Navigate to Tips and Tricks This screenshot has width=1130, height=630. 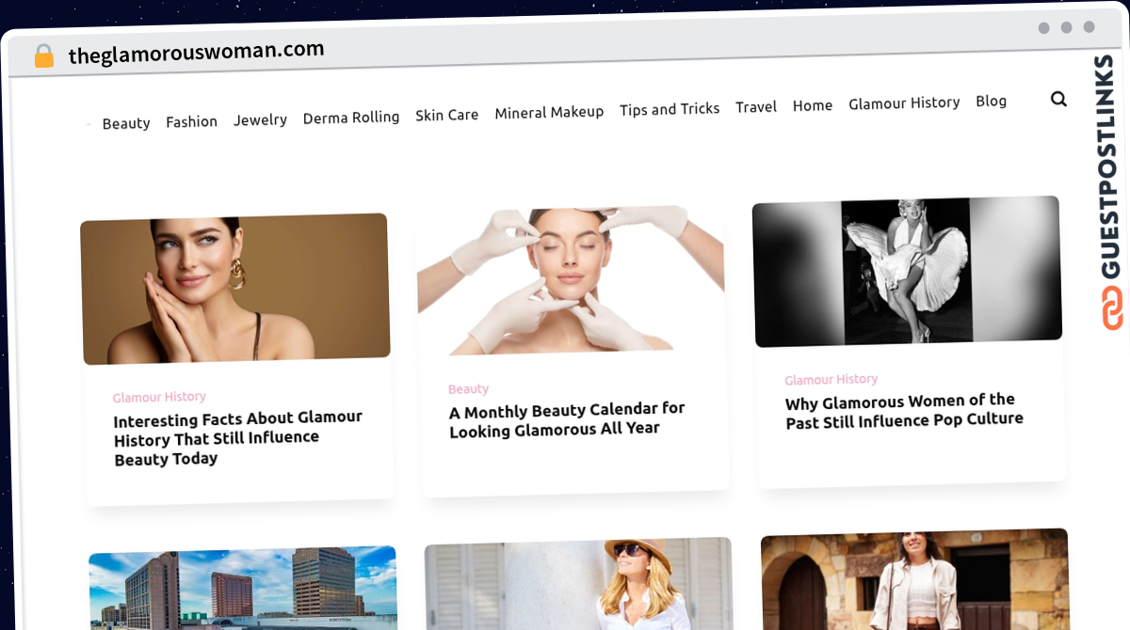(x=670, y=109)
